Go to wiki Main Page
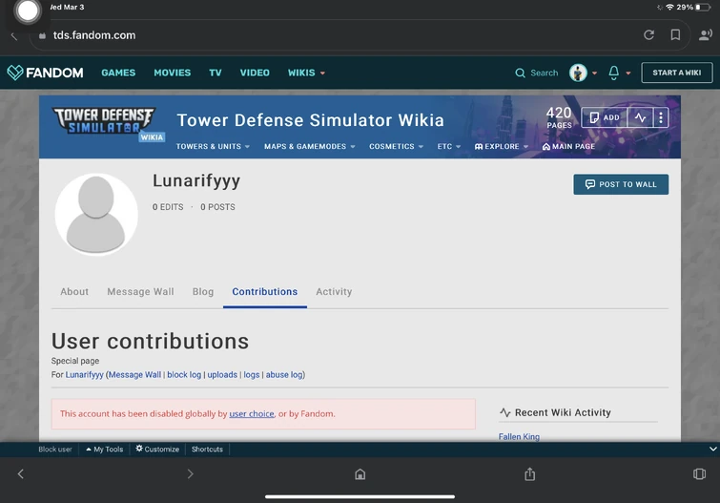Viewport: 720px width, 503px height. click(x=568, y=146)
